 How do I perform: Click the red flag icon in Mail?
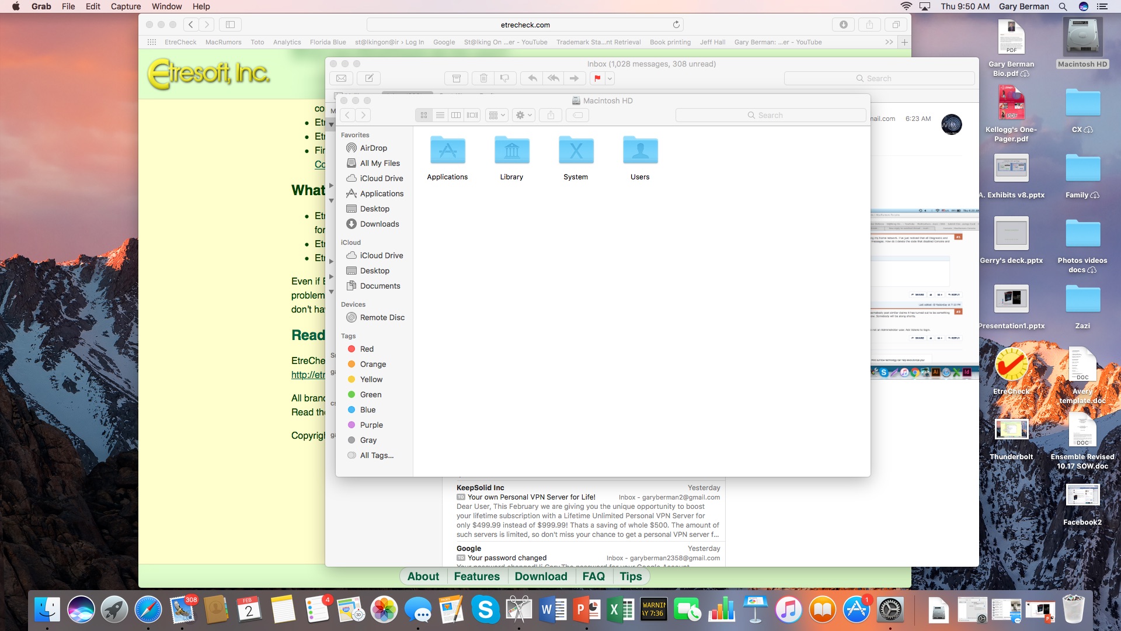click(597, 78)
